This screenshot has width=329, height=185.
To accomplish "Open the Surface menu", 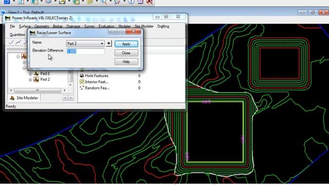I will tap(25, 26).
